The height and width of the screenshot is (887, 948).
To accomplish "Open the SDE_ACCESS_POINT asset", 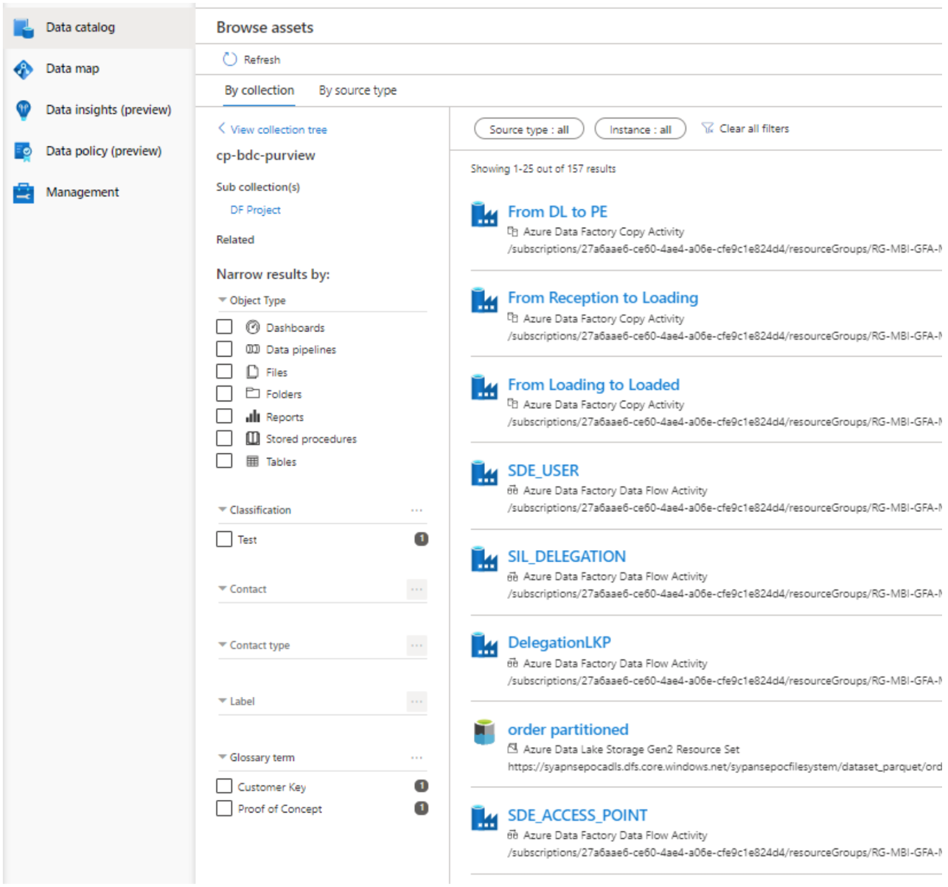I will click(577, 815).
